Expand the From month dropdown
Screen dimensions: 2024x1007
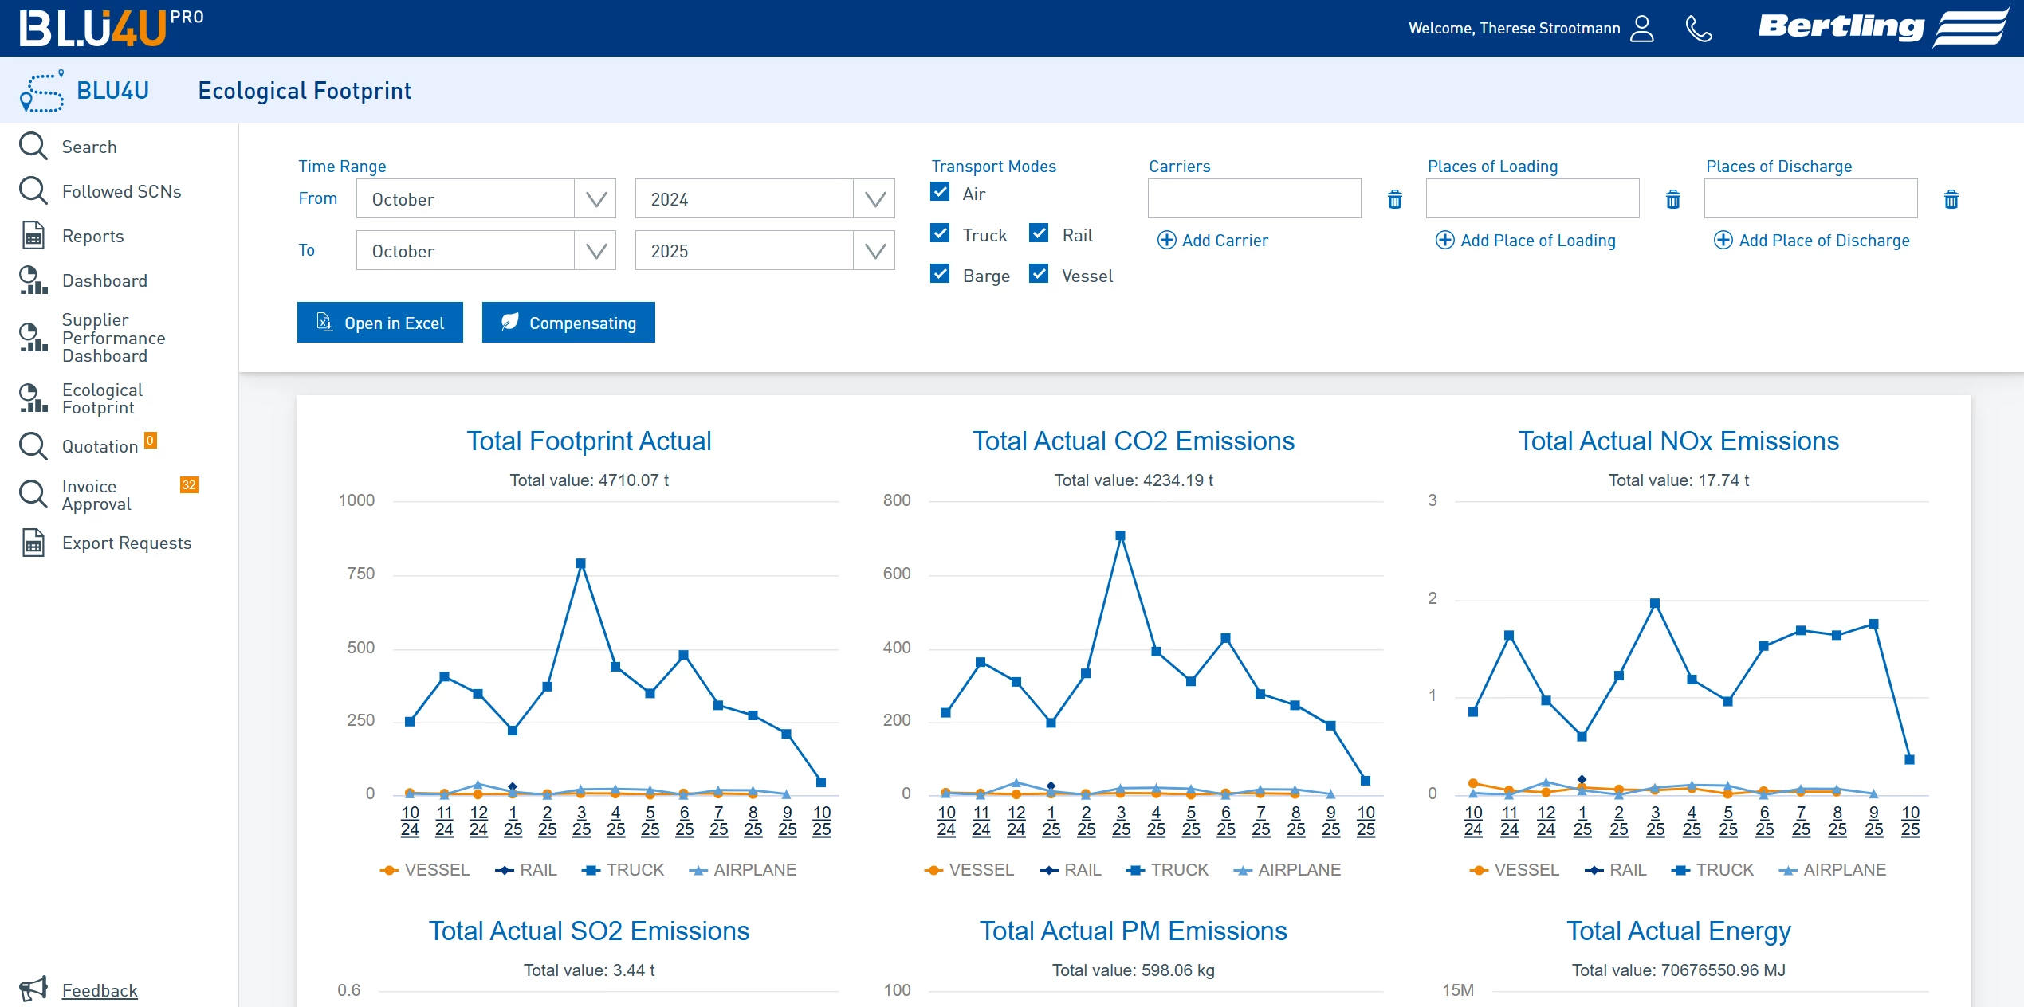pos(595,199)
